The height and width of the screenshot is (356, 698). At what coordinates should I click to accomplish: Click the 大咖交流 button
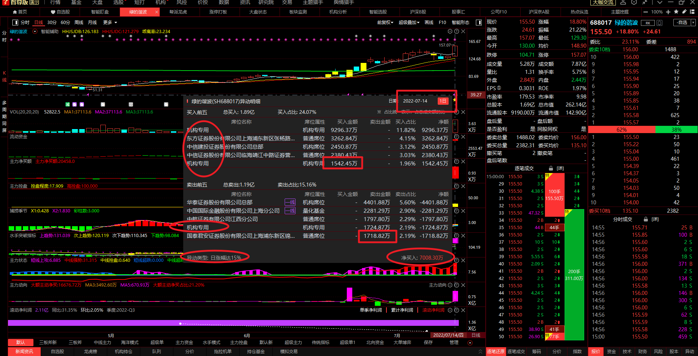(603, 2)
